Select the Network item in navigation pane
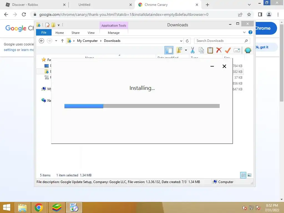The image size is (284, 213). 46,100
